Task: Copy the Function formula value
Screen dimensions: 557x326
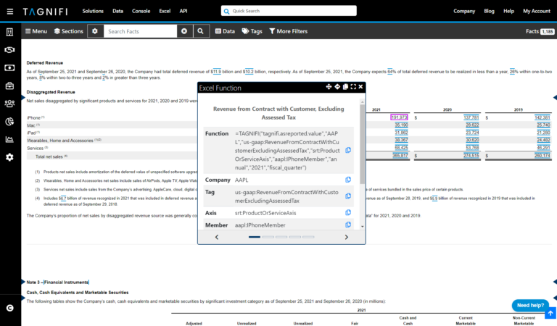Action: (348, 151)
